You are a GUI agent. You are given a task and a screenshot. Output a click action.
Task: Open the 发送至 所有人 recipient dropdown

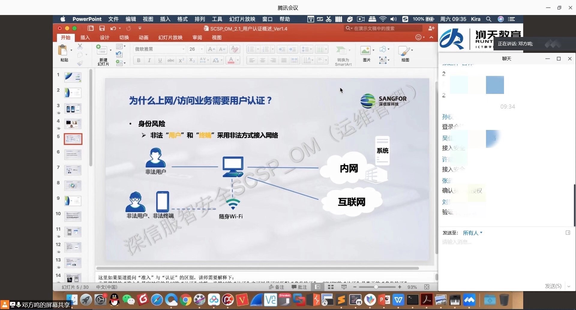pyautogui.click(x=472, y=233)
